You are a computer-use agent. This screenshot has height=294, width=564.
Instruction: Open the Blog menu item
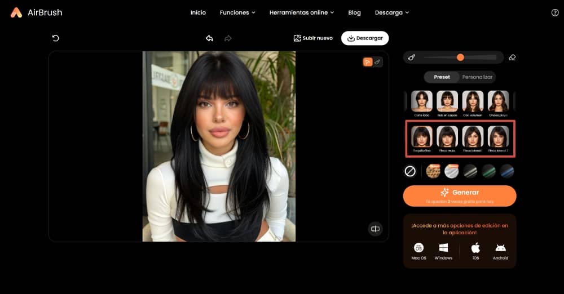coord(354,12)
